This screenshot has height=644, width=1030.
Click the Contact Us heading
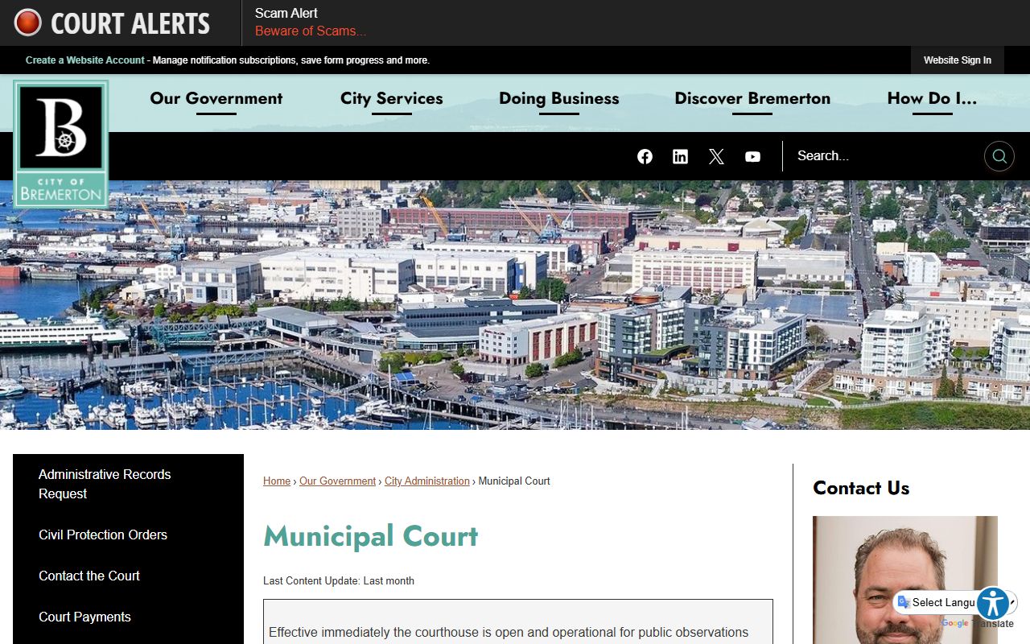[861, 488]
